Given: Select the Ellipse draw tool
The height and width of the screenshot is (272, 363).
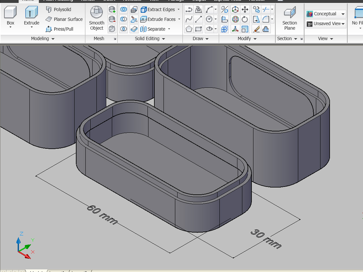Looking at the screenshot, I should tap(209, 29).
